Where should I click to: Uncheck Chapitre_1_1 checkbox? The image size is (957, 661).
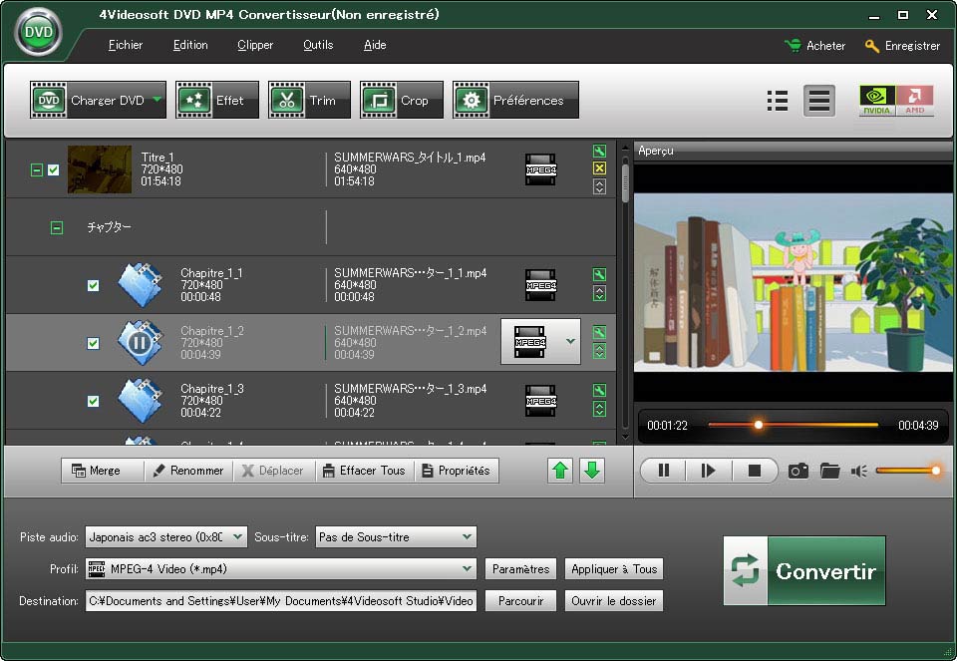(x=93, y=286)
